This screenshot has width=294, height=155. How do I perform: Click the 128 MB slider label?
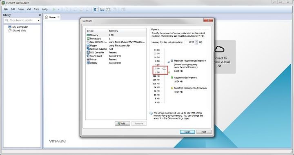[x=156, y=84]
